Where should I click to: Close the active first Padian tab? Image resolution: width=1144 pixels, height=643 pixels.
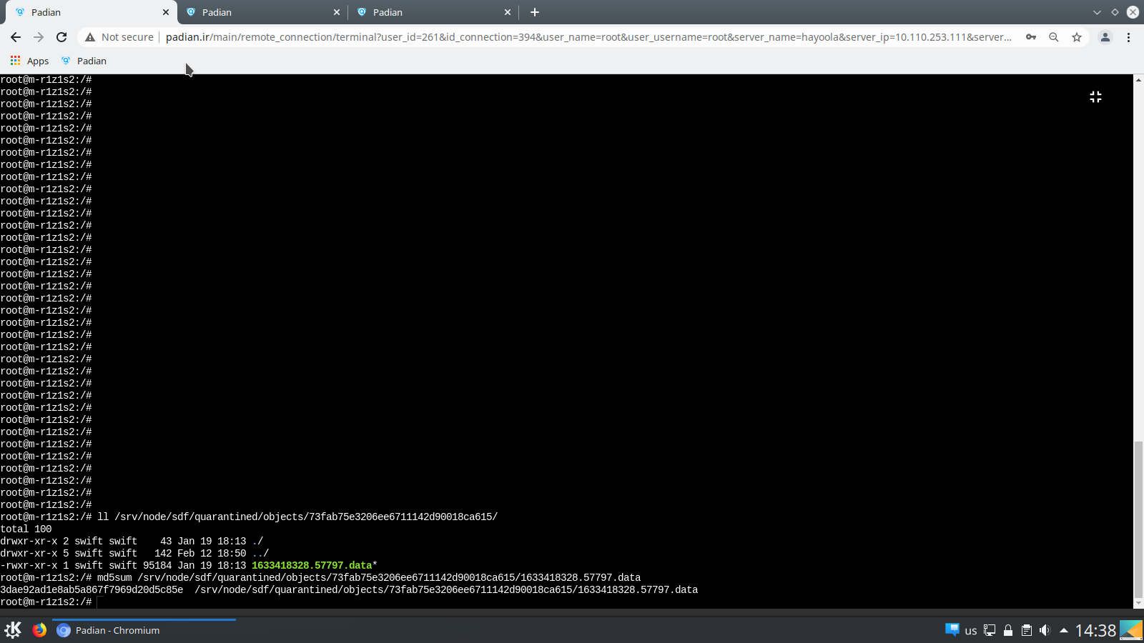[166, 12]
